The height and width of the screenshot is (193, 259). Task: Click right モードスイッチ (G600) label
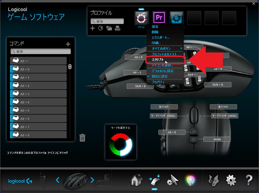tap(225, 116)
